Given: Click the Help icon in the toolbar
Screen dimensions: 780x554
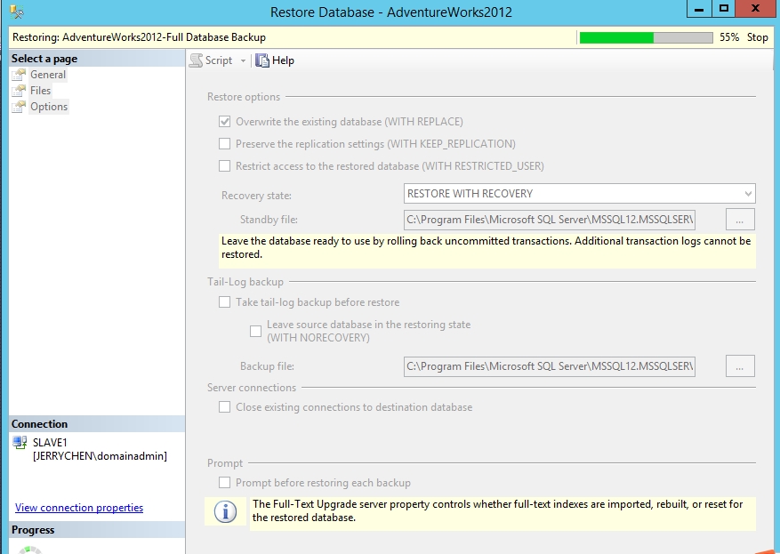Looking at the screenshot, I should click(262, 60).
